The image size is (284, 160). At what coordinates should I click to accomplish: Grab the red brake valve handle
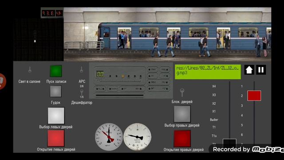(x=254, y=96)
